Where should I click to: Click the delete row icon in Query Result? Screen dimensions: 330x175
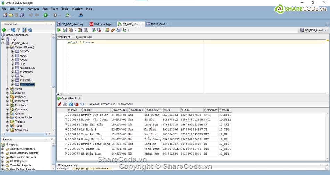pyautogui.click(x=76, y=104)
